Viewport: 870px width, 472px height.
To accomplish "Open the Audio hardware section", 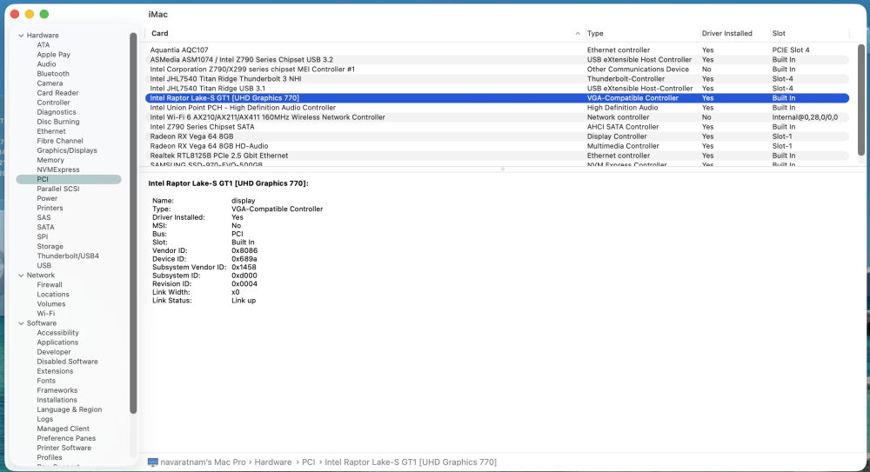I will tap(46, 64).
